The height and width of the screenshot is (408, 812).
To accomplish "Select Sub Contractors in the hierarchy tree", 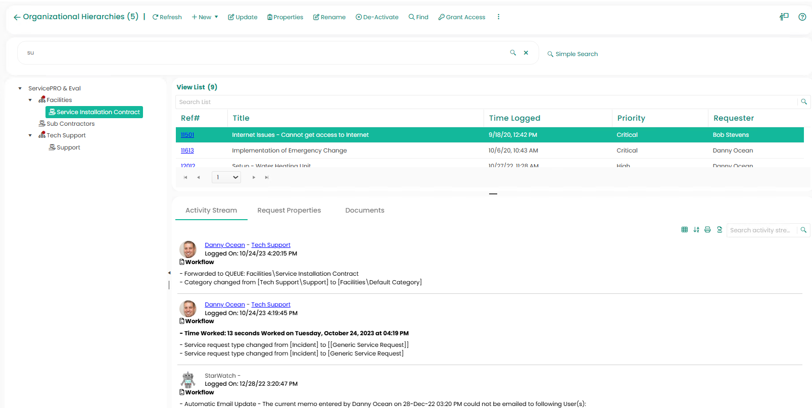I will tap(70, 124).
